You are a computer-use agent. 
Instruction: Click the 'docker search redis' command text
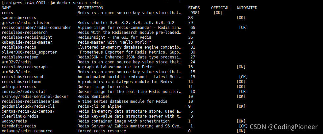[79, 3]
